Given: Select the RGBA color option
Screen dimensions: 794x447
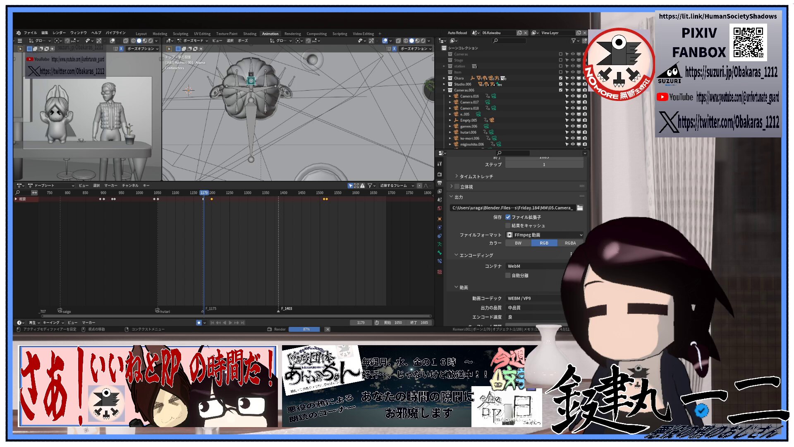Looking at the screenshot, I should [570, 243].
